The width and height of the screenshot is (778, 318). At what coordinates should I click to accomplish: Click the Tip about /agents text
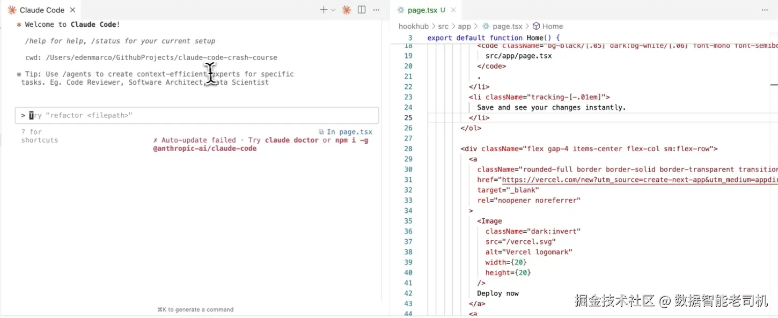[156, 78]
